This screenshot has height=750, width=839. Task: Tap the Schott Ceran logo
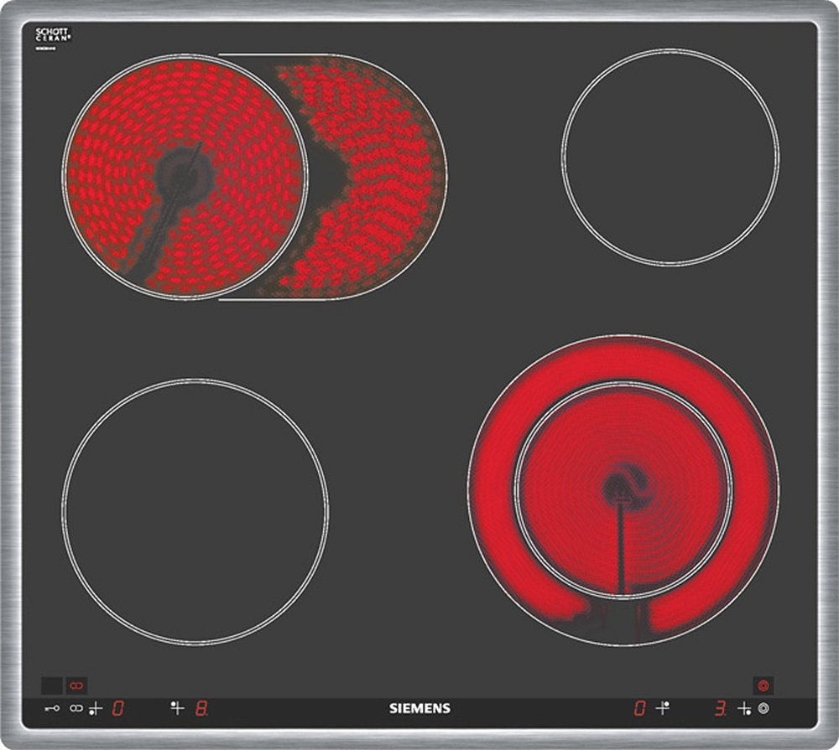52,36
